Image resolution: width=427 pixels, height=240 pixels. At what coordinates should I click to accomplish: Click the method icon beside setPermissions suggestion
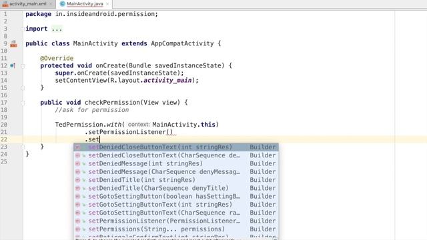pyautogui.click(x=77, y=229)
